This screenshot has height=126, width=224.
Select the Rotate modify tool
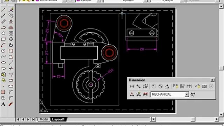click(x=11, y=45)
